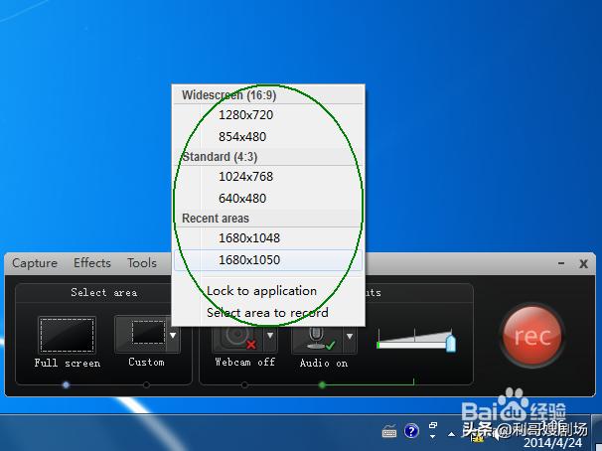
Task: Select the 640x480 standard size
Action: click(242, 199)
